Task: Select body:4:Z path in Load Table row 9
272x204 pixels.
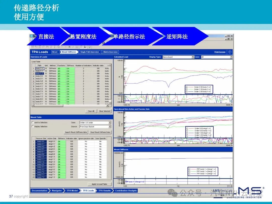Action: [x=40, y=89]
